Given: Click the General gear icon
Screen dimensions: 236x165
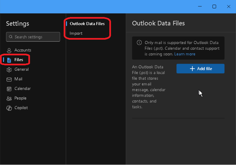Looking at the screenshot, I should click(9, 70).
